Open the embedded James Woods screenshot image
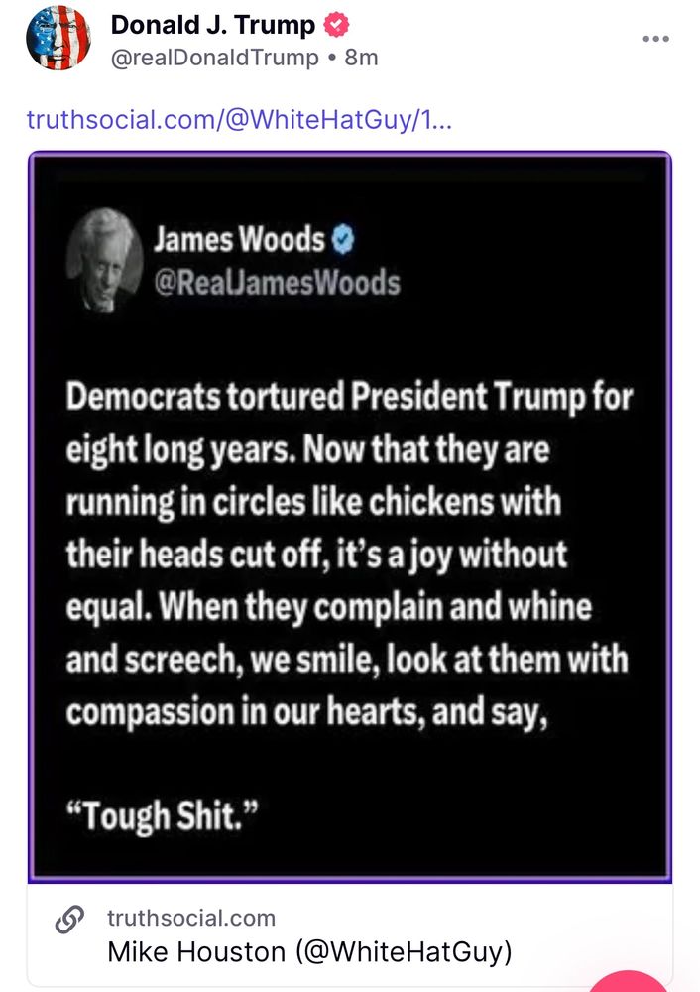This screenshot has width=700, height=992. pos(350,516)
